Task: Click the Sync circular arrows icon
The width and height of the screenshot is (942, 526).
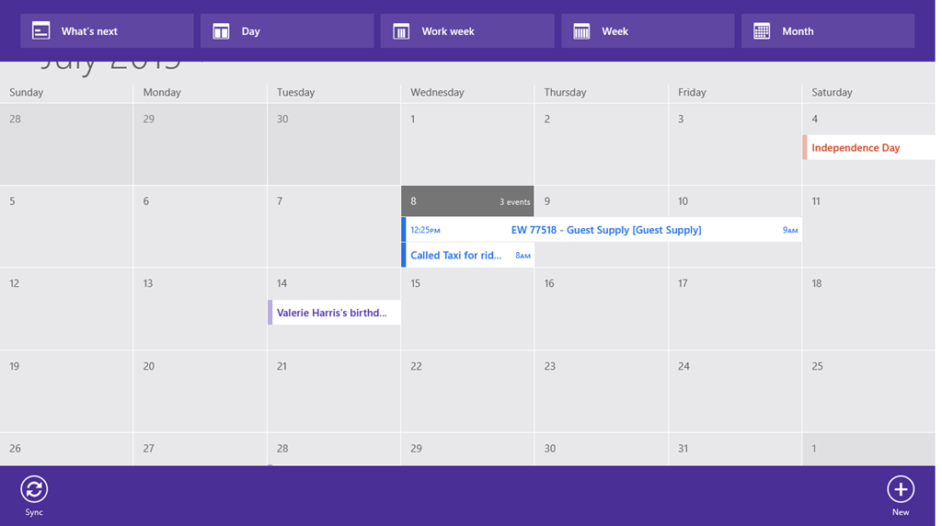Action: (34, 489)
